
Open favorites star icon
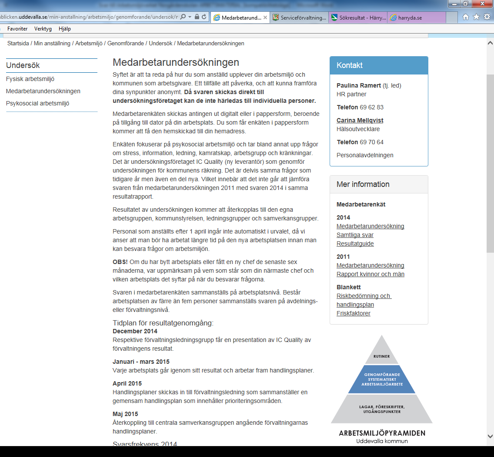[476, 17]
